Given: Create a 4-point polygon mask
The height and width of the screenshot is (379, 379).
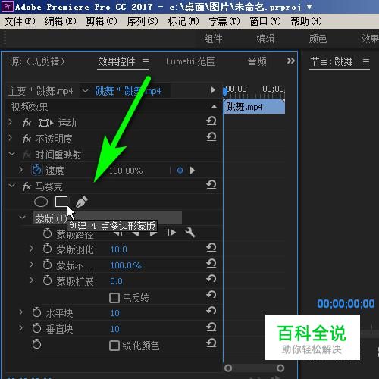Looking at the screenshot, I should coord(61,202).
